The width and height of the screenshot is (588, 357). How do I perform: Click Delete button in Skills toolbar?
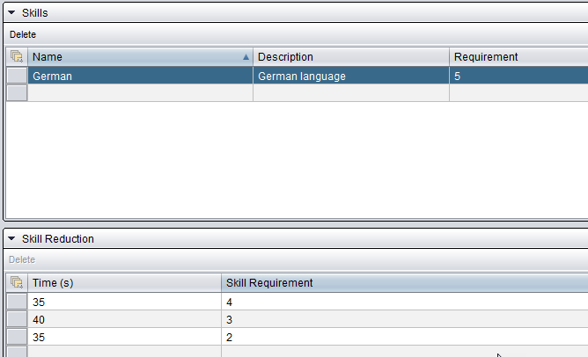pyautogui.click(x=23, y=34)
